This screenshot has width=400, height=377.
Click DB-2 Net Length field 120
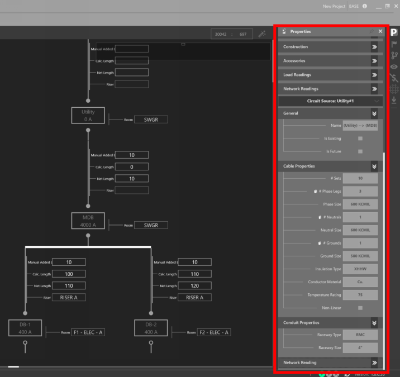[194, 286]
